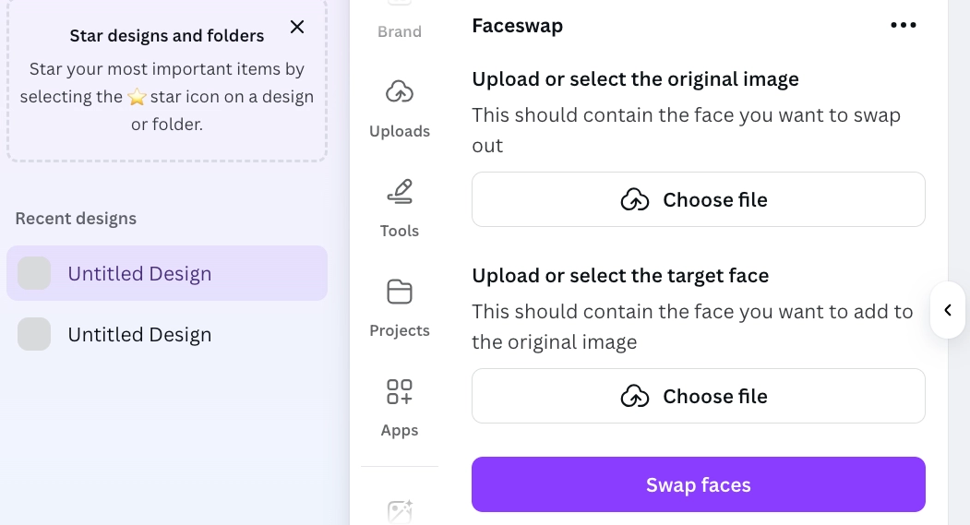Click cloud upload icon for original image

coord(635,199)
